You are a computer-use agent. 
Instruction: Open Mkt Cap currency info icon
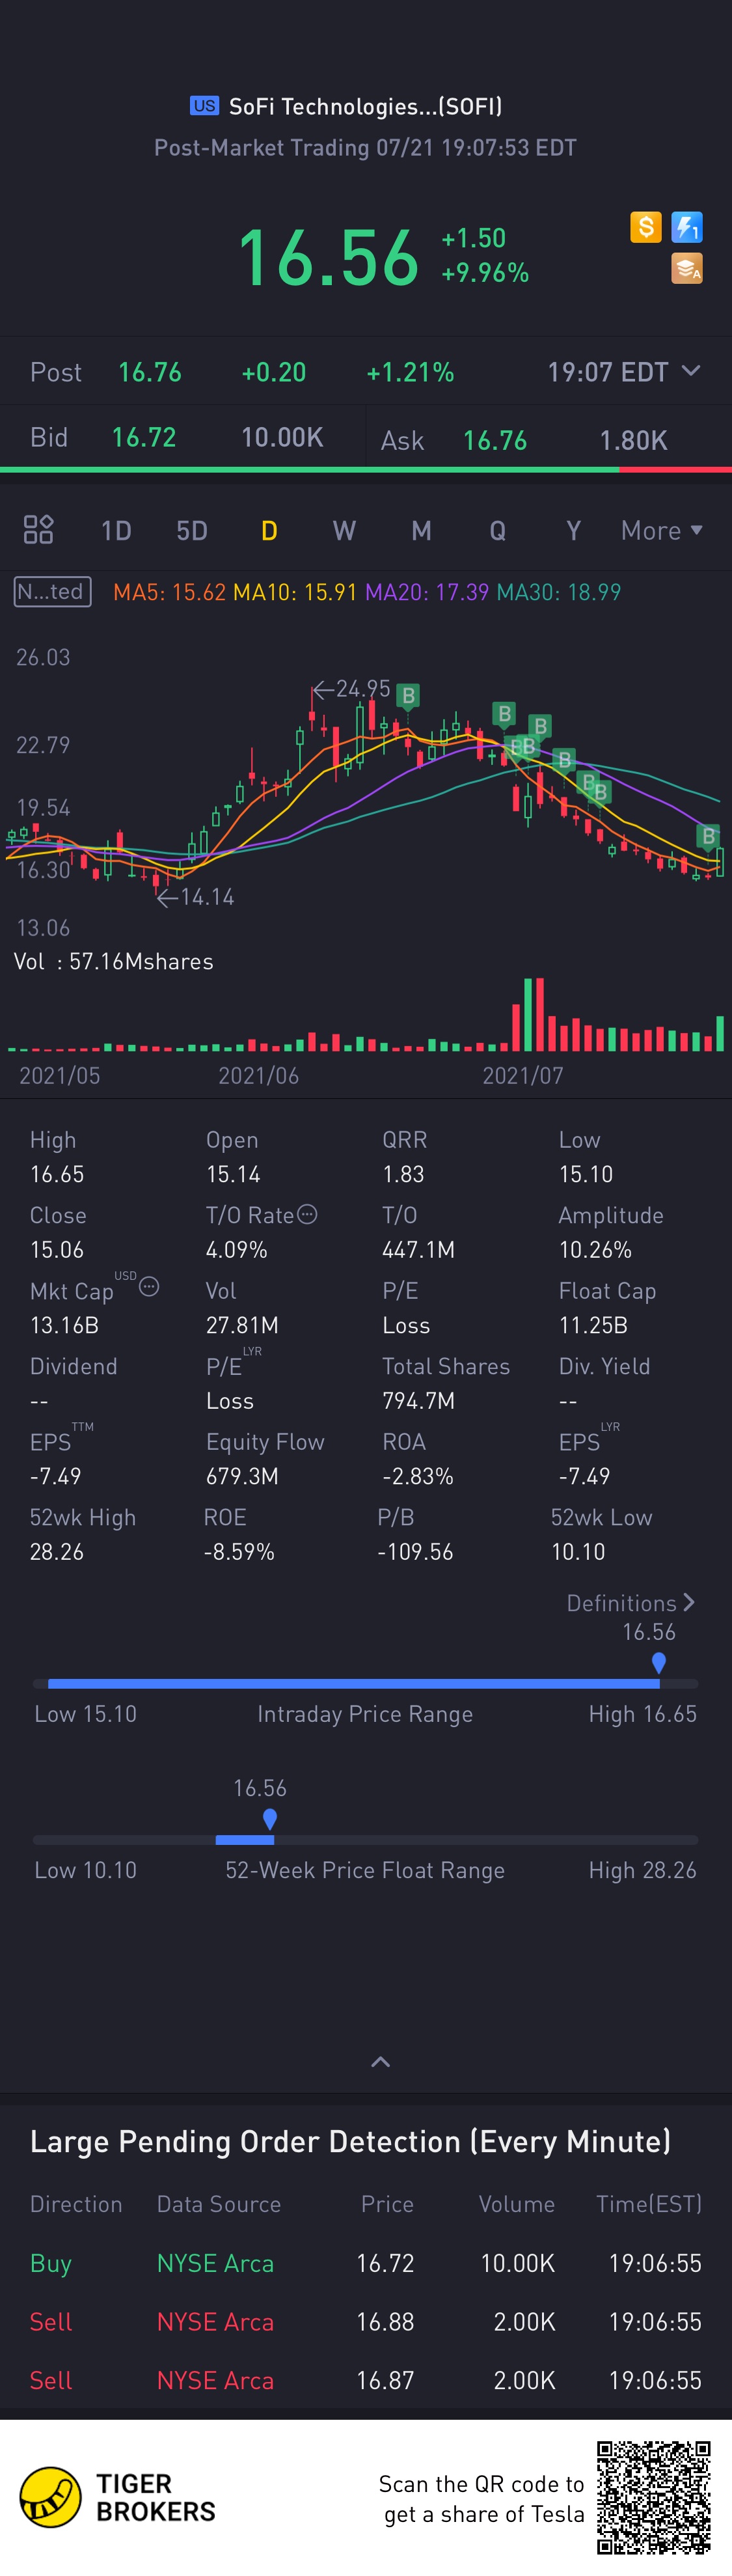click(x=149, y=1286)
